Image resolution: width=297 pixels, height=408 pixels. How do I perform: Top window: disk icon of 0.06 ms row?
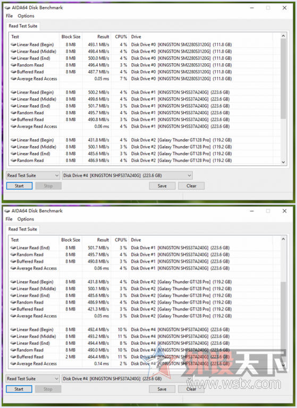pyautogui.click(x=13, y=126)
